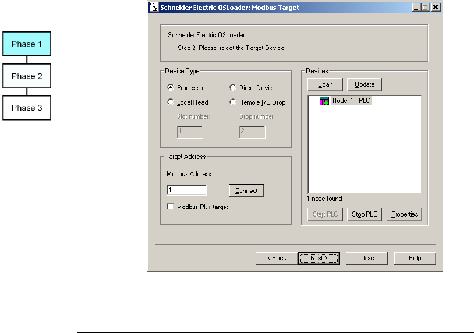Screen dimensions: 474x333
Task: Click Scan to search for devices
Action: [x=325, y=84]
